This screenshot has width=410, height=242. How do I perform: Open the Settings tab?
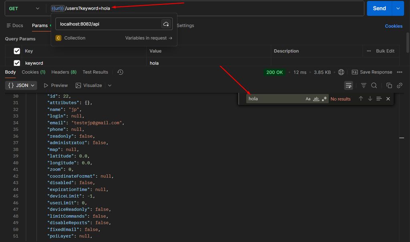(185, 26)
